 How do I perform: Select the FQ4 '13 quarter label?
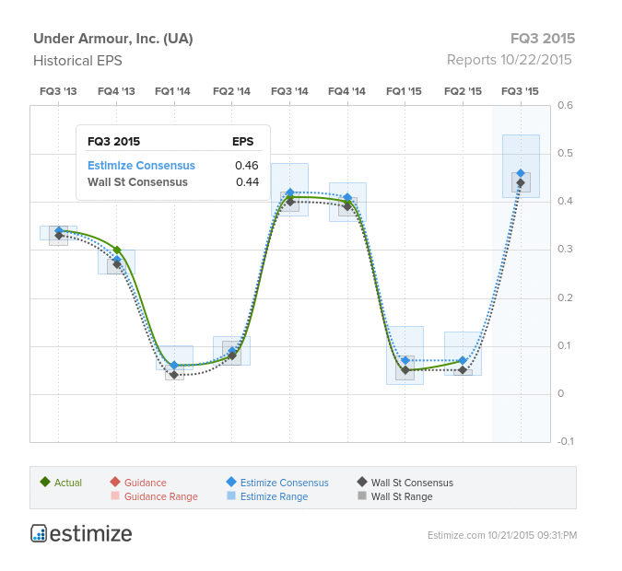(x=116, y=91)
